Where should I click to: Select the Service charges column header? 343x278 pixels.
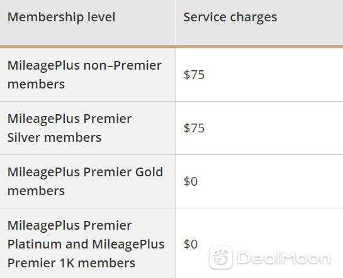point(259,23)
